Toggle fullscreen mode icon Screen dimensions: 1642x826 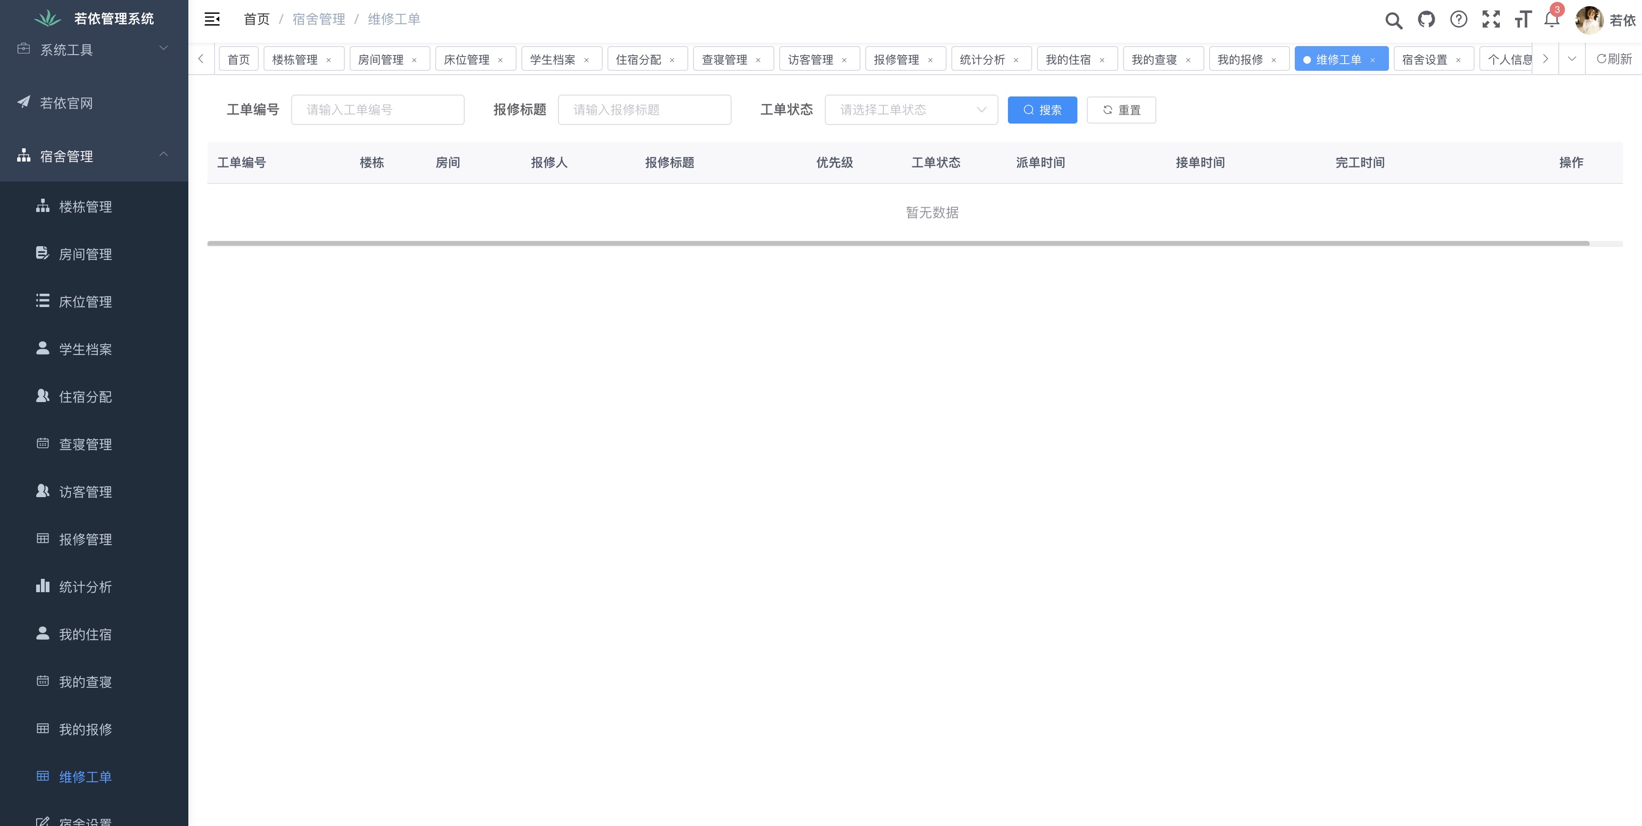click(x=1491, y=19)
